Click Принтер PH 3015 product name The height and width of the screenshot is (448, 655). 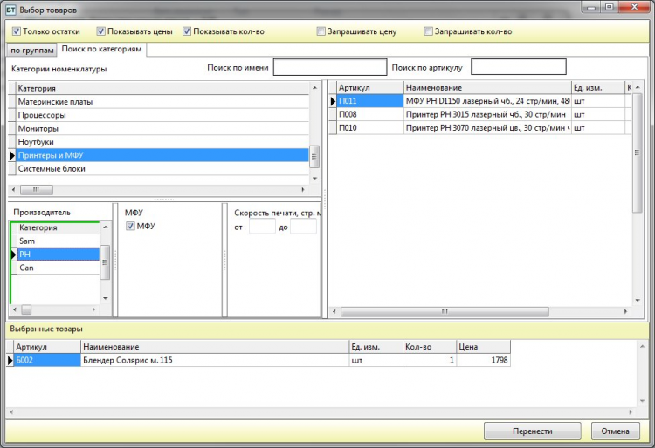coord(487,114)
